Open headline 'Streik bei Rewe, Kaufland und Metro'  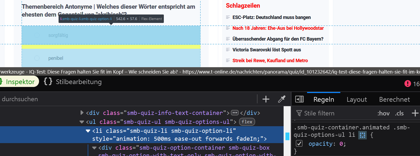(270, 61)
